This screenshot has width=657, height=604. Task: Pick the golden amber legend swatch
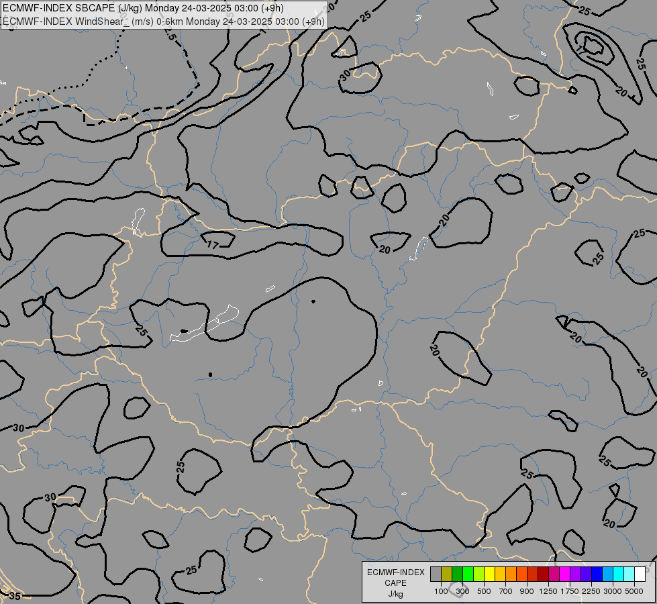click(x=500, y=574)
